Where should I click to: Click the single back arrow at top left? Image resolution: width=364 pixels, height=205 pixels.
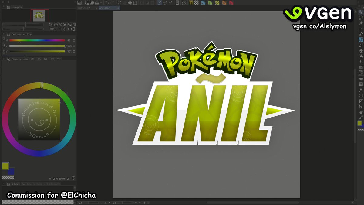[x=8, y=2]
